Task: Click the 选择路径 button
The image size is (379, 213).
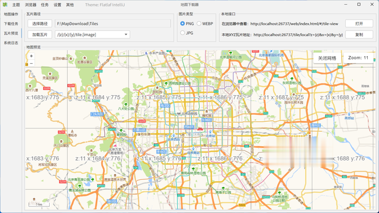Action: tap(40, 24)
